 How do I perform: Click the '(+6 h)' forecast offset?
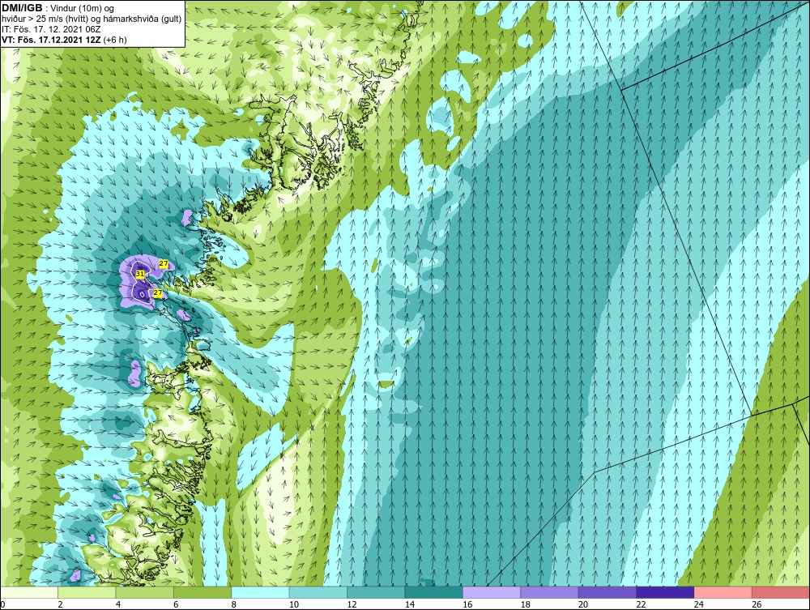click(115, 40)
